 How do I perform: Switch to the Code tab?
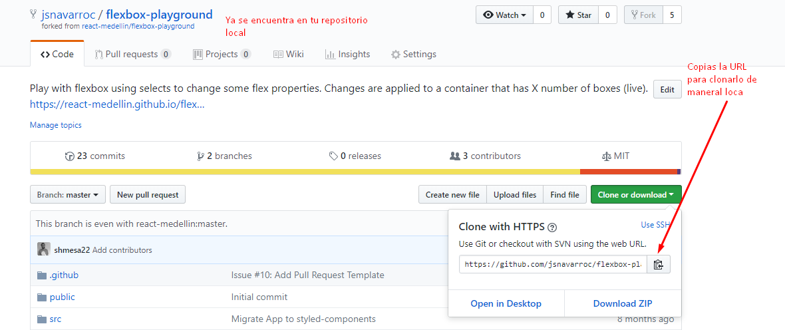pyautogui.click(x=57, y=54)
